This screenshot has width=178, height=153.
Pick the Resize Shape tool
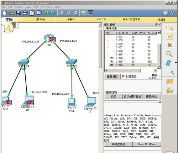click(171, 72)
